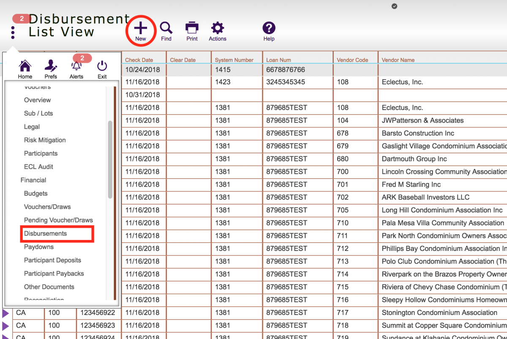Expand the row for loan 123456922
507x339 pixels.
(6, 312)
